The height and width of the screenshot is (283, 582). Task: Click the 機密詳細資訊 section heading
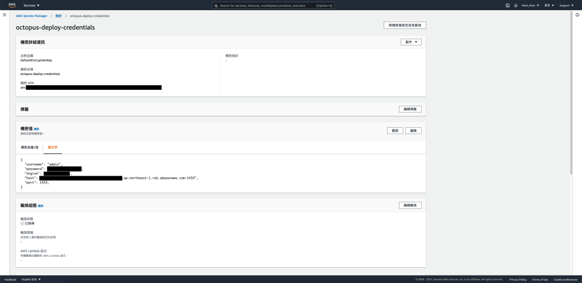point(32,42)
